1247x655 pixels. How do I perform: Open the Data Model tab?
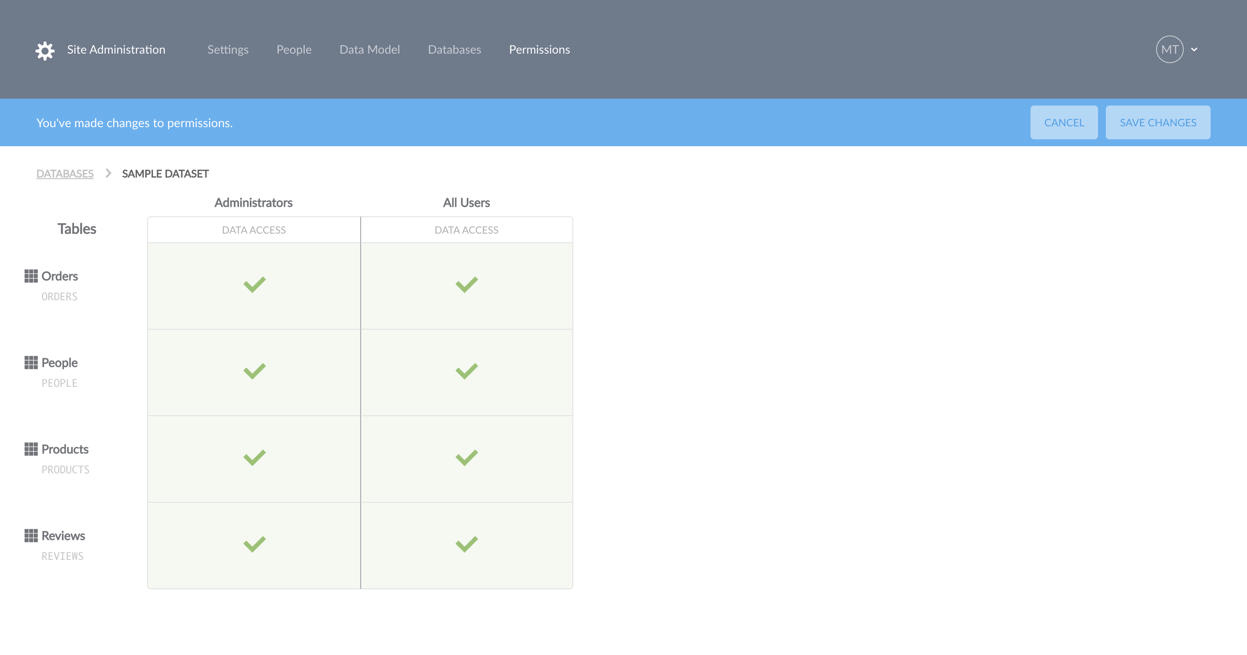[x=369, y=50]
